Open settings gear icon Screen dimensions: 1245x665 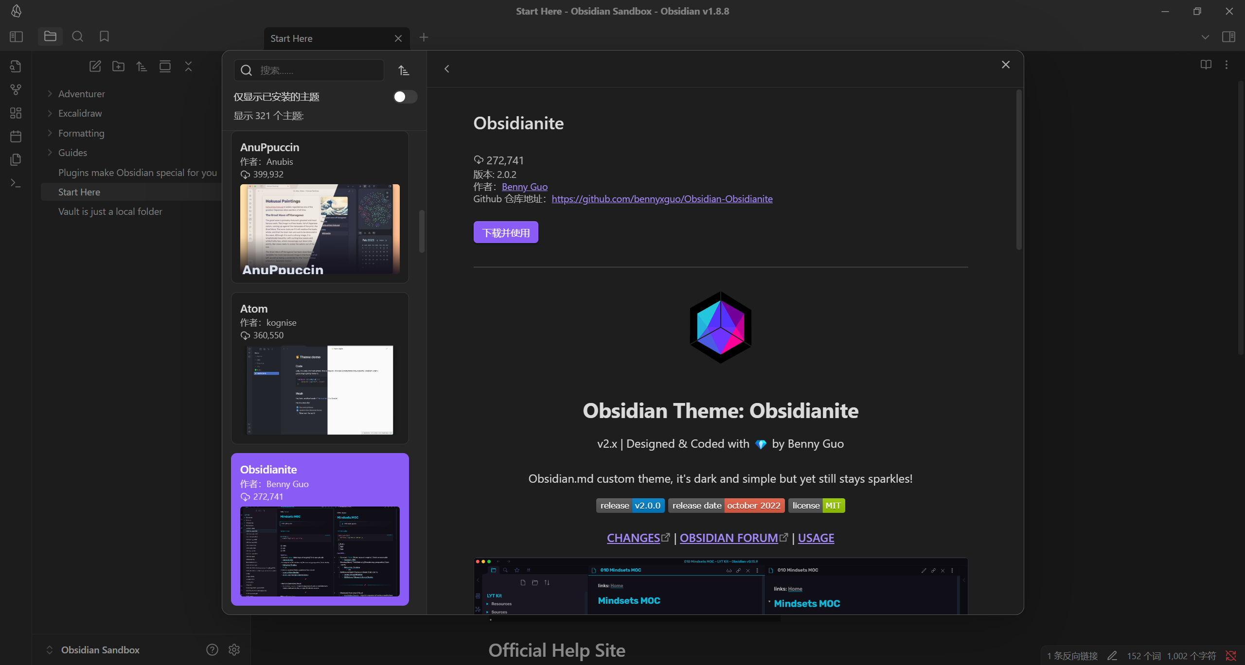[x=234, y=649]
